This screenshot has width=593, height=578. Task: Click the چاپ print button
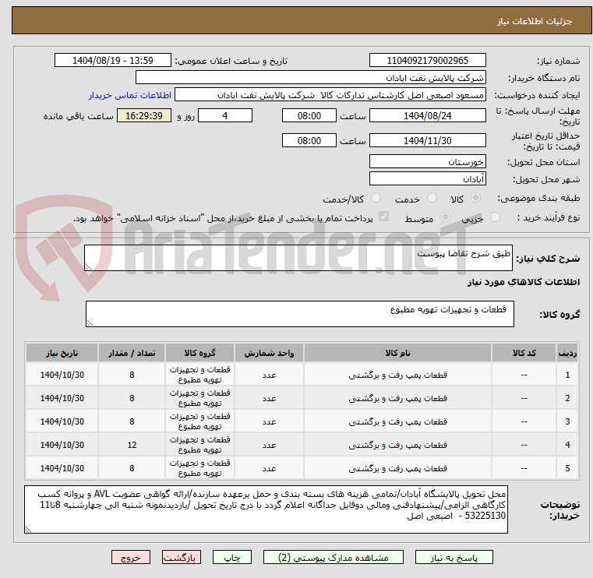click(232, 557)
